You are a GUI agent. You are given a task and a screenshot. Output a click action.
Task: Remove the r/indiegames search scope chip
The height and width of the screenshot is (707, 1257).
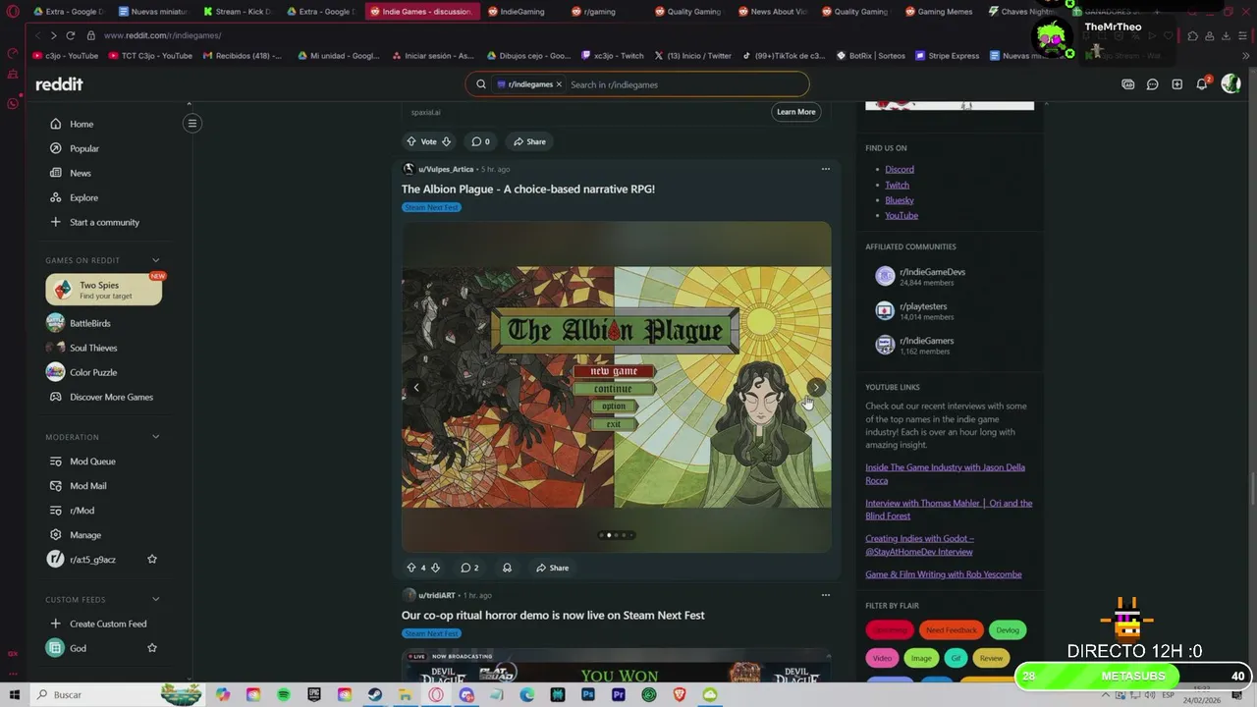pos(559,84)
